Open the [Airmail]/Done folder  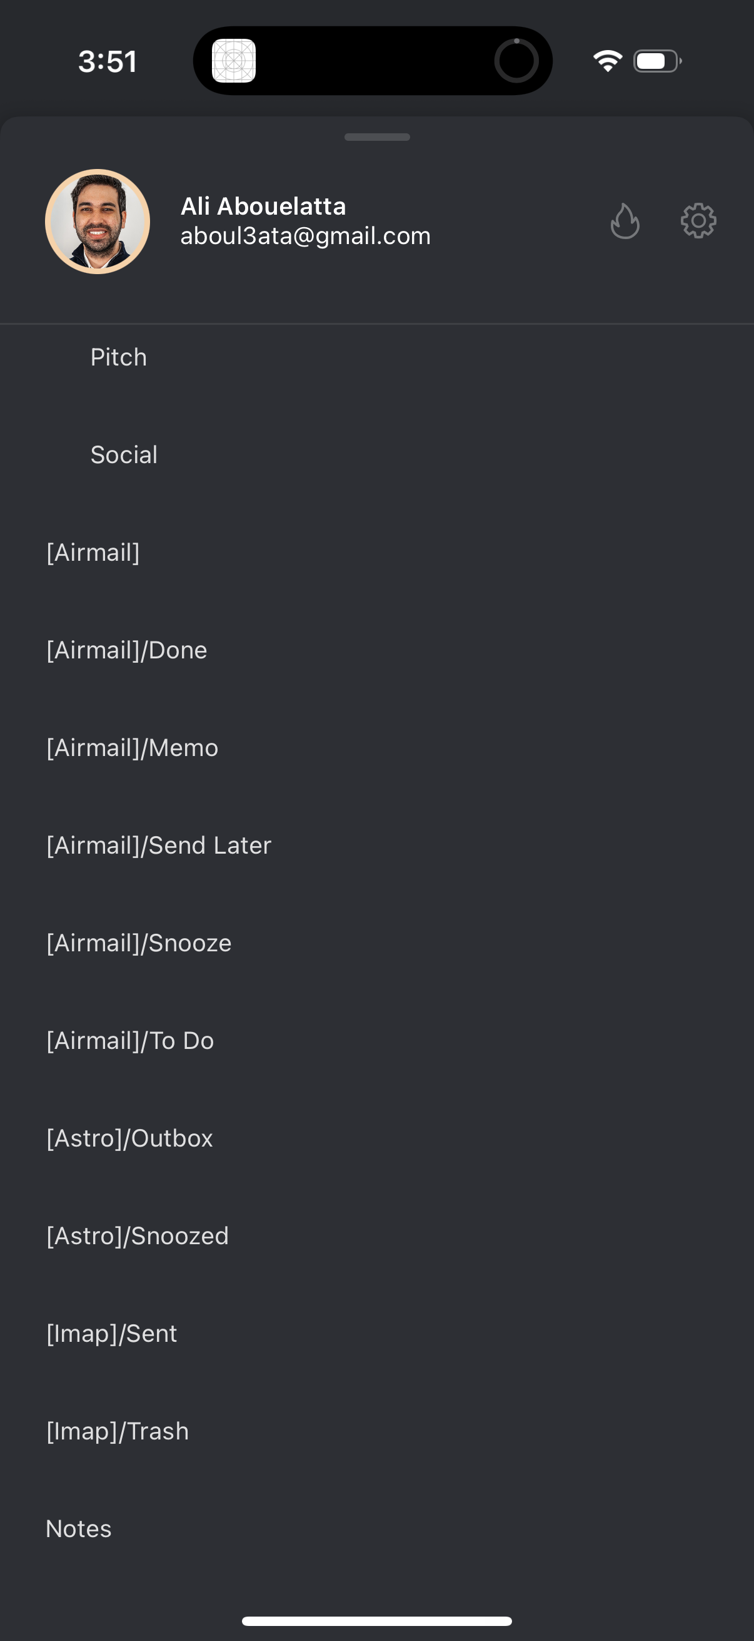tap(127, 650)
